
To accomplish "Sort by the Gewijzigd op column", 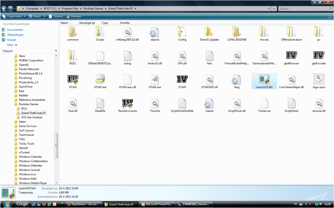I will click(89, 23).
